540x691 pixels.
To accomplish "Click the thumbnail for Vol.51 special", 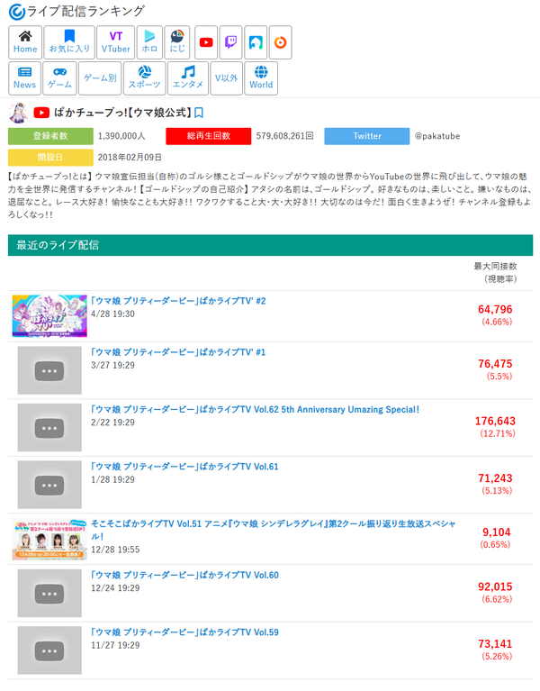I will tap(49, 539).
